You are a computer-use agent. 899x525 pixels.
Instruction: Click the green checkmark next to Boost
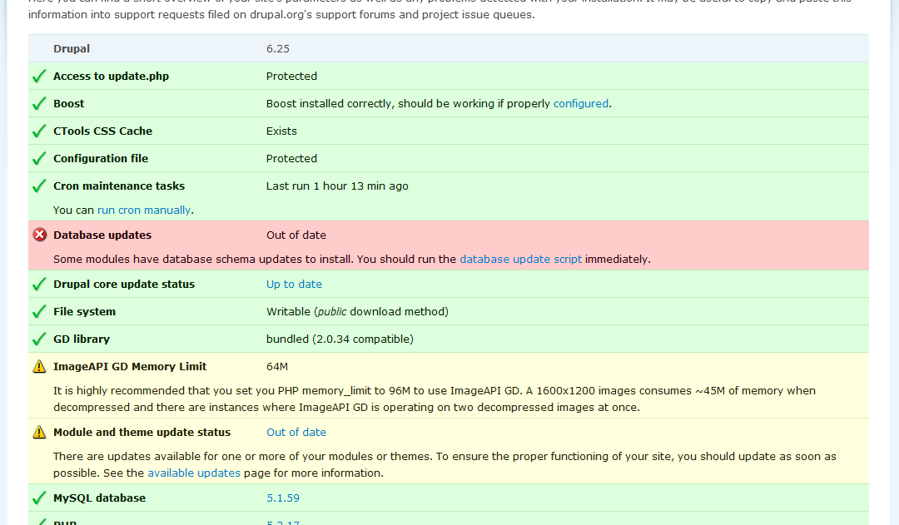tap(39, 104)
